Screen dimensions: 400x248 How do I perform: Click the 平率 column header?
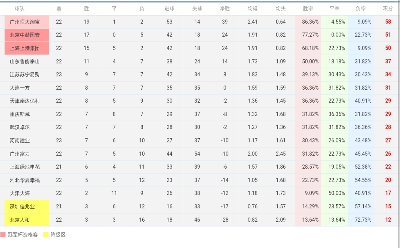pyautogui.click(x=334, y=9)
